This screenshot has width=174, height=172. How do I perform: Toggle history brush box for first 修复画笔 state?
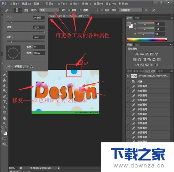click(128, 86)
